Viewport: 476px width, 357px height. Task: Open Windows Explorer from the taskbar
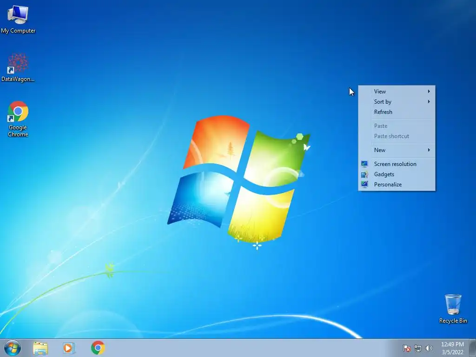(40, 348)
